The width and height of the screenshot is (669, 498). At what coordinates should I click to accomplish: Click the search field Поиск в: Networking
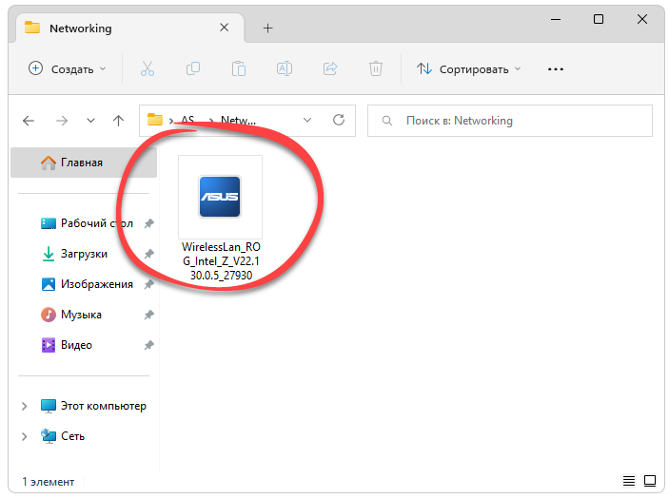[510, 121]
